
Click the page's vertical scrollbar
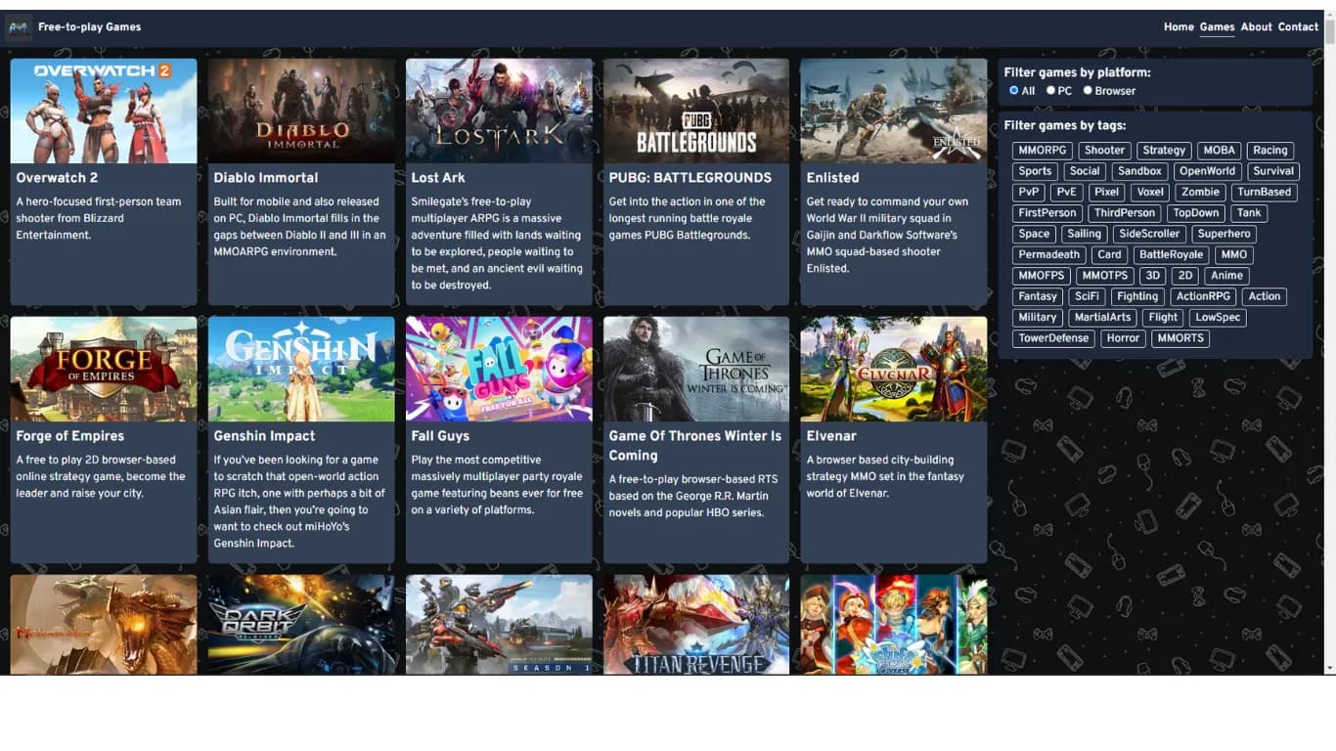(1328, 342)
